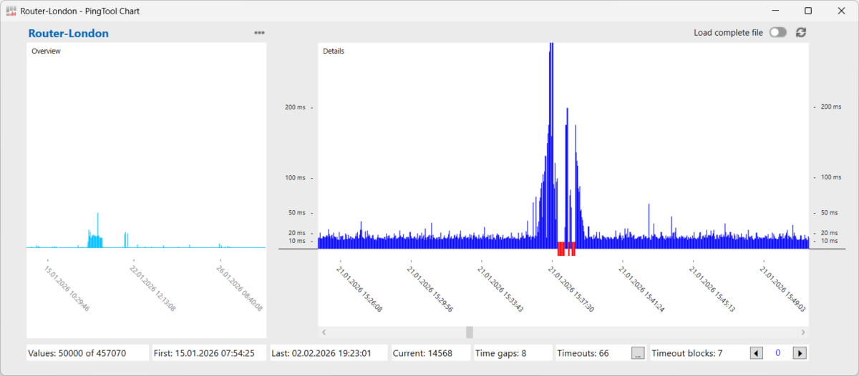The image size is (859, 376).
Task: Maximize the PingTool Chart window
Action: (x=808, y=11)
